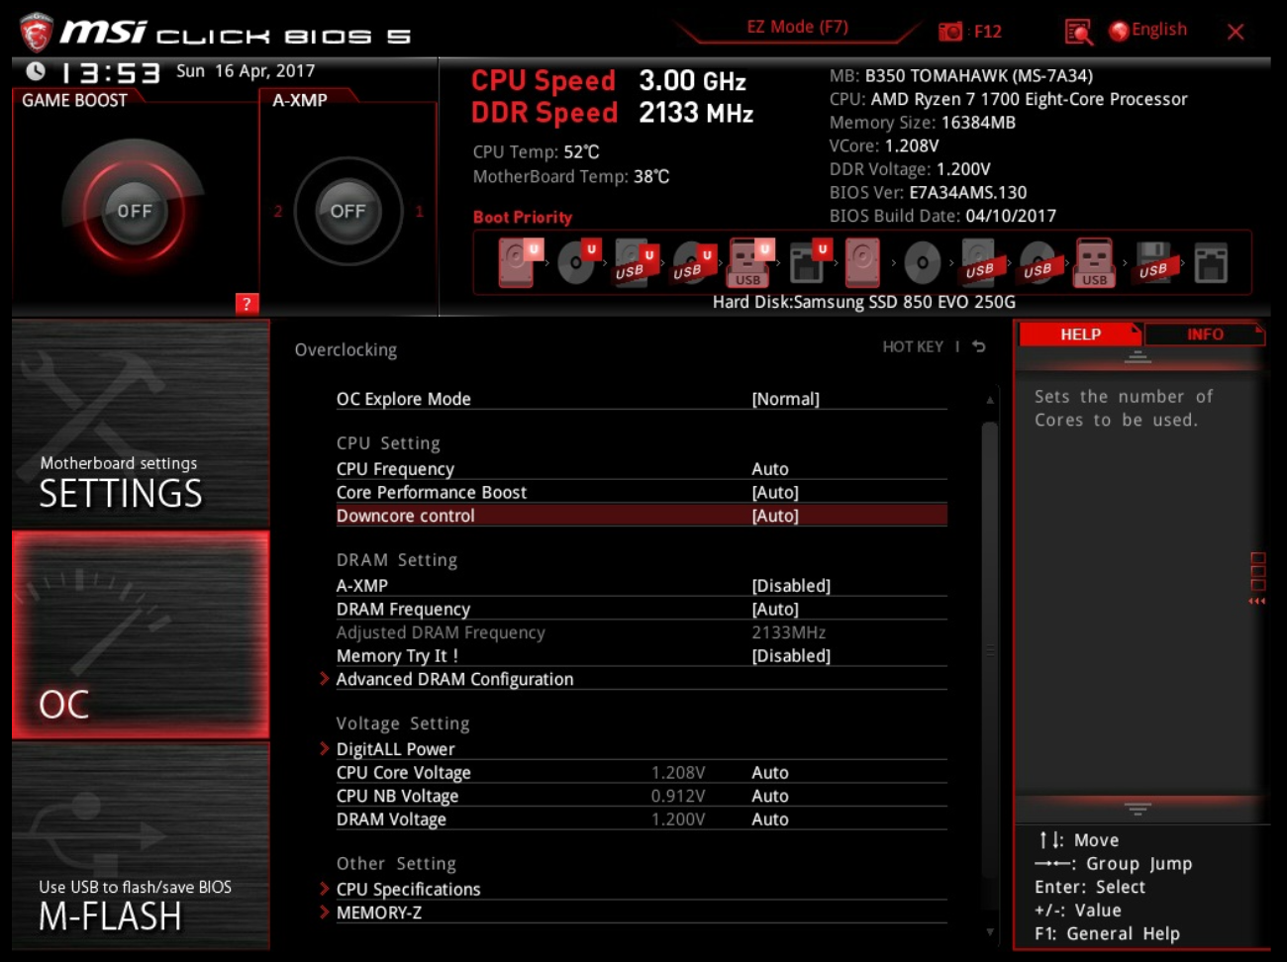
Task: Click the settings list scroll-up arrow
Action: (x=989, y=400)
